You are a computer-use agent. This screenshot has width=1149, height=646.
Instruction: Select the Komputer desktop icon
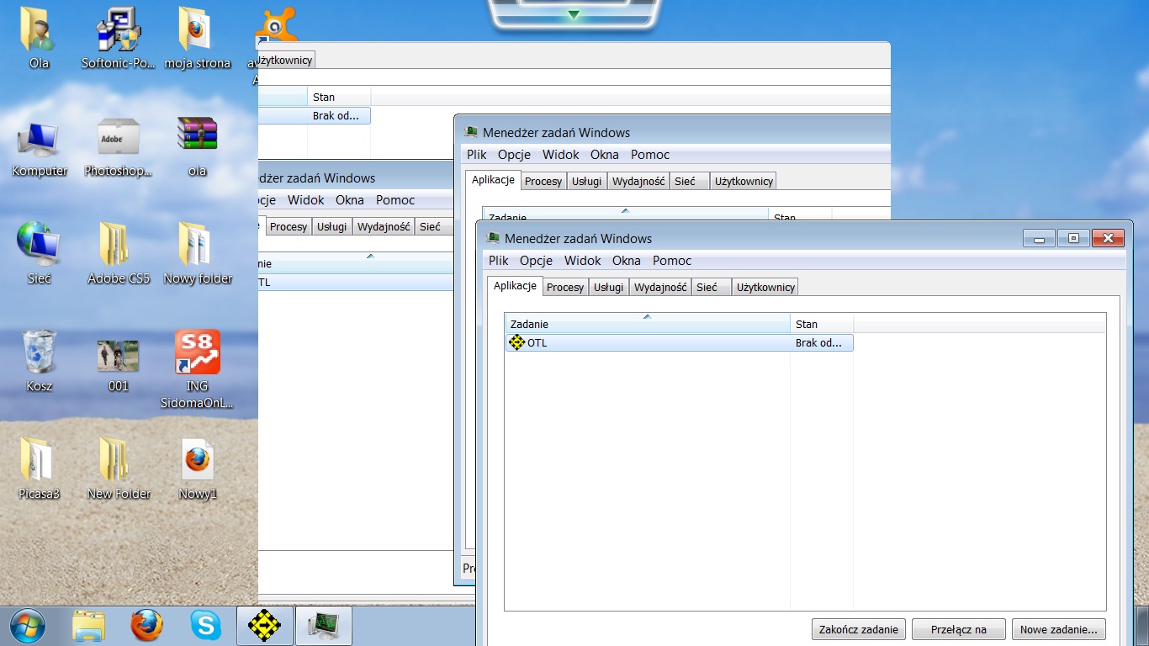[39, 148]
